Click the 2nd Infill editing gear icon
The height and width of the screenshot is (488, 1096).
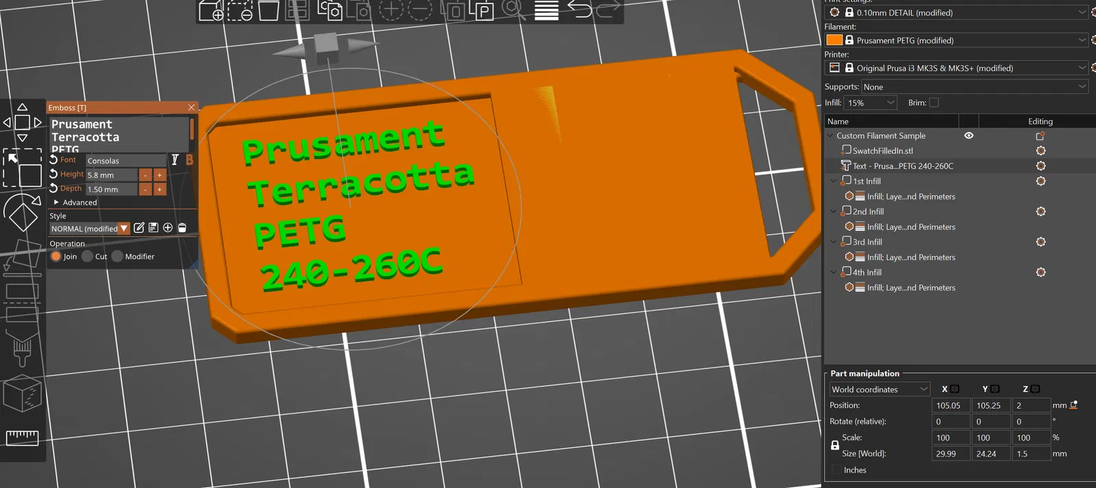pos(1041,211)
